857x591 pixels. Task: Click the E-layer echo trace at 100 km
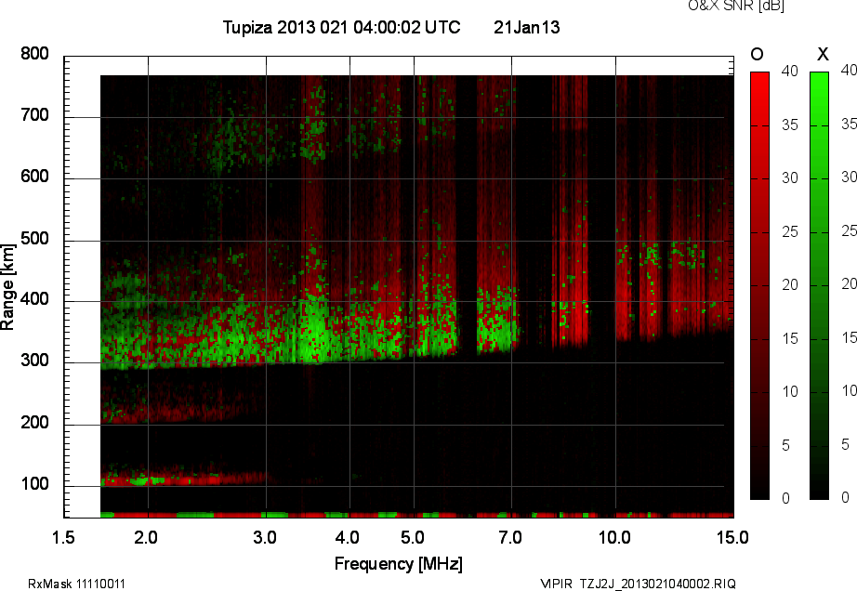[x=186, y=479]
